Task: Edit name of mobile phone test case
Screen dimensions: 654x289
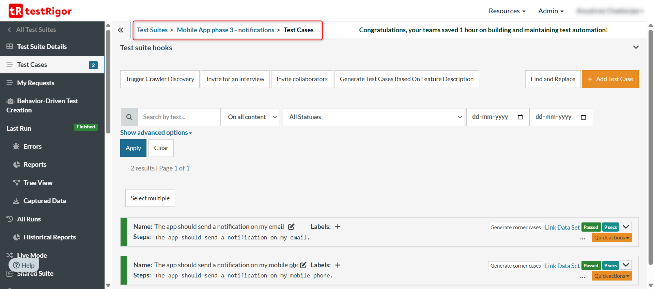Action: click(x=303, y=265)
